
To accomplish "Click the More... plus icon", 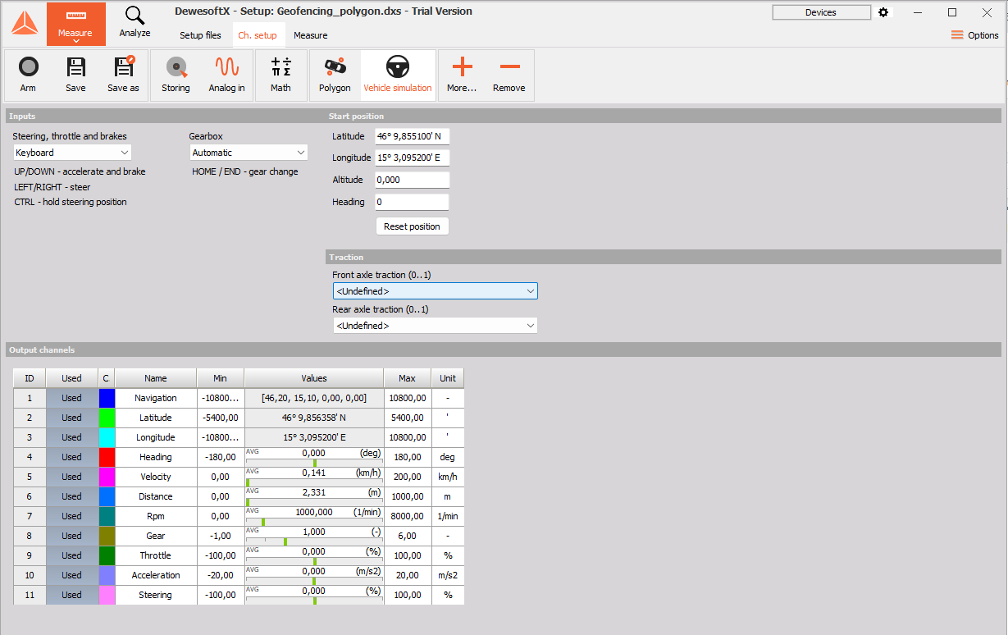I will point(462,75).
